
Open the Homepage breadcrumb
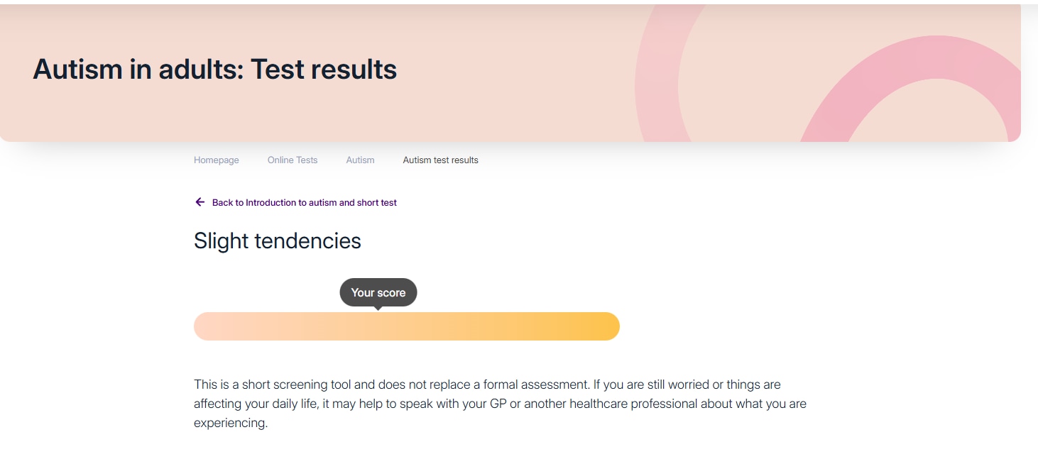(x=217, y=160)
